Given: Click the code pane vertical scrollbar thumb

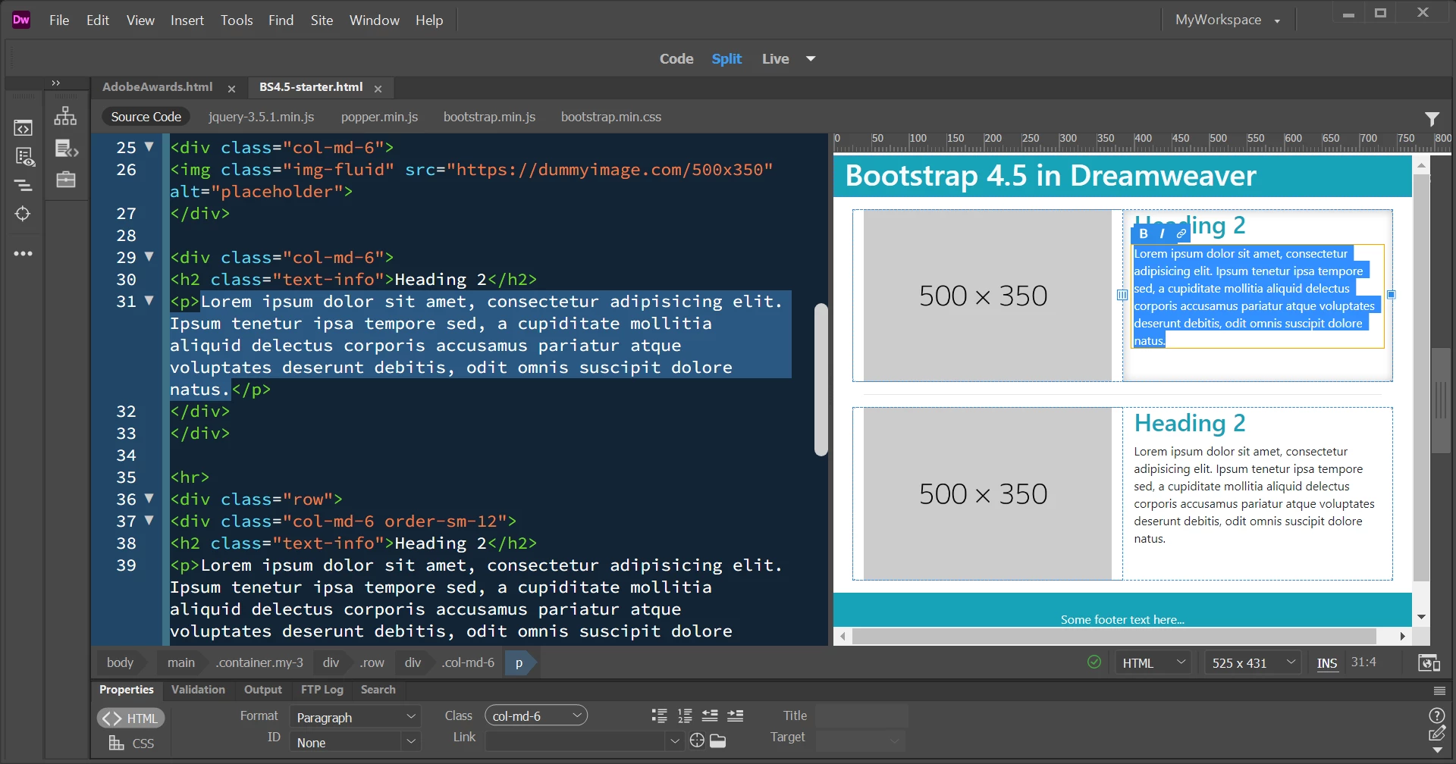Looking at the screenshot, I should 821,379.
